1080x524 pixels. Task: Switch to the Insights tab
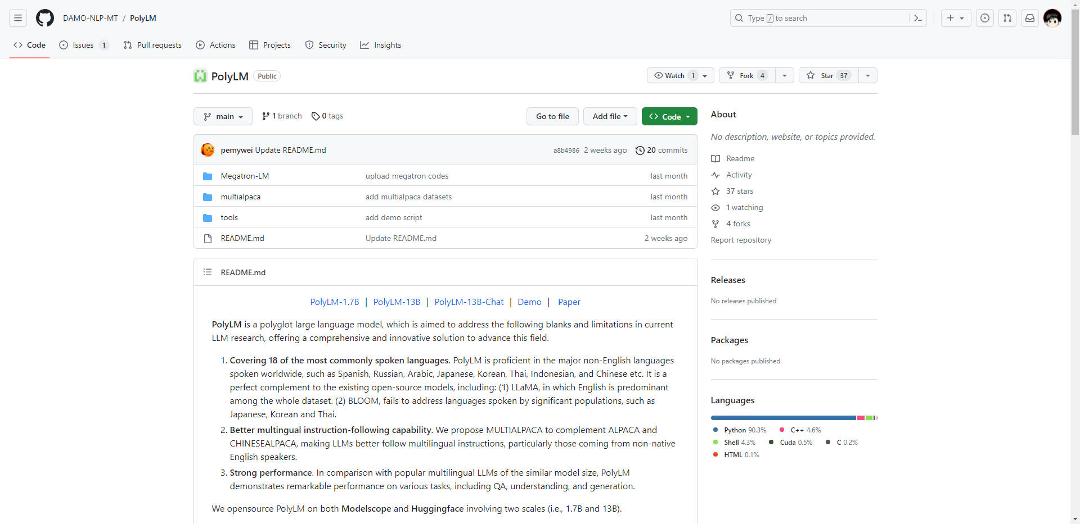coord(381,45)
